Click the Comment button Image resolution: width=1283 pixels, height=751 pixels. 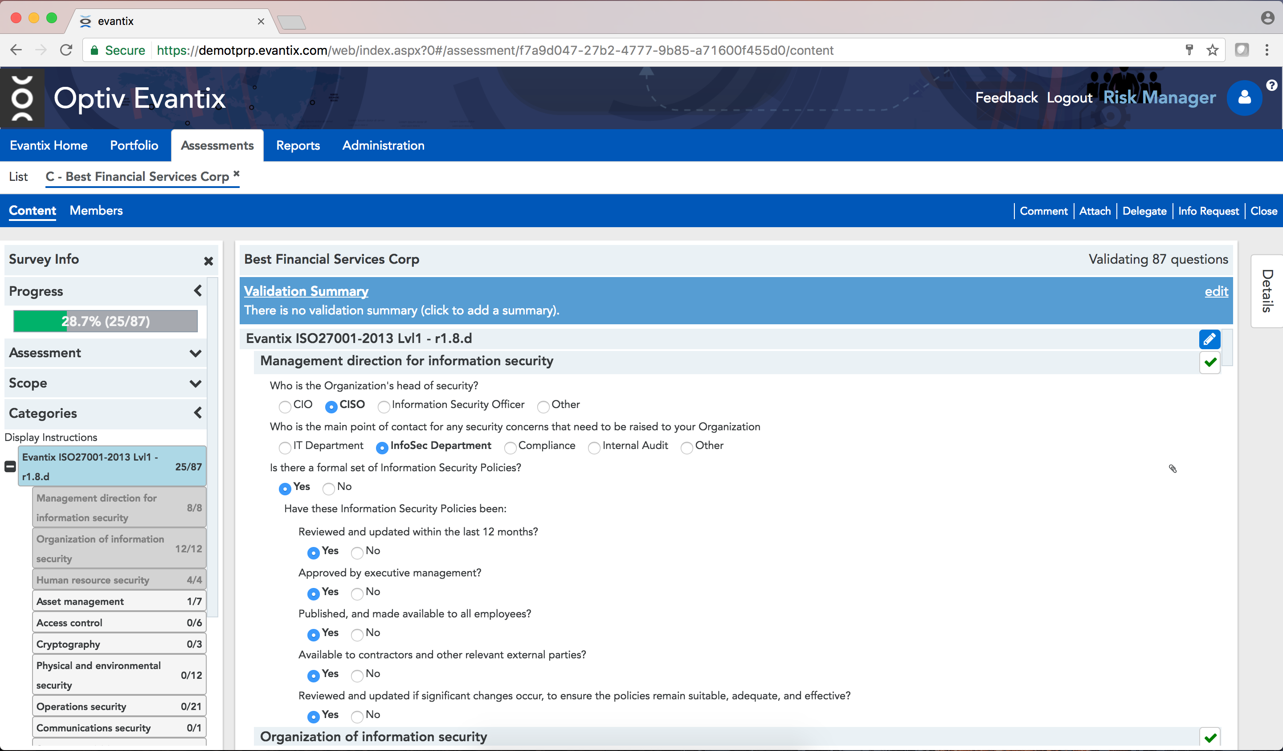click(x=1043, y=211)
